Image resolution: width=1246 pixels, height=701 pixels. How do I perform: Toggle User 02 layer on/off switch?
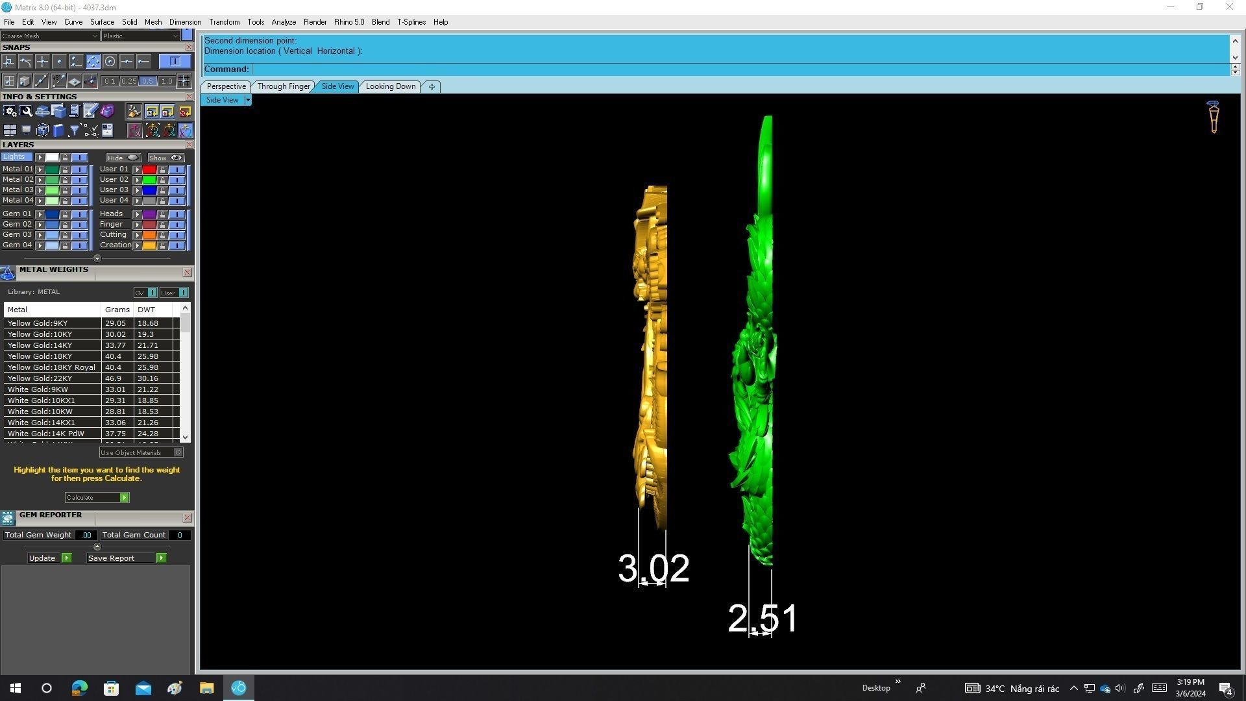[x=177, y=180]
